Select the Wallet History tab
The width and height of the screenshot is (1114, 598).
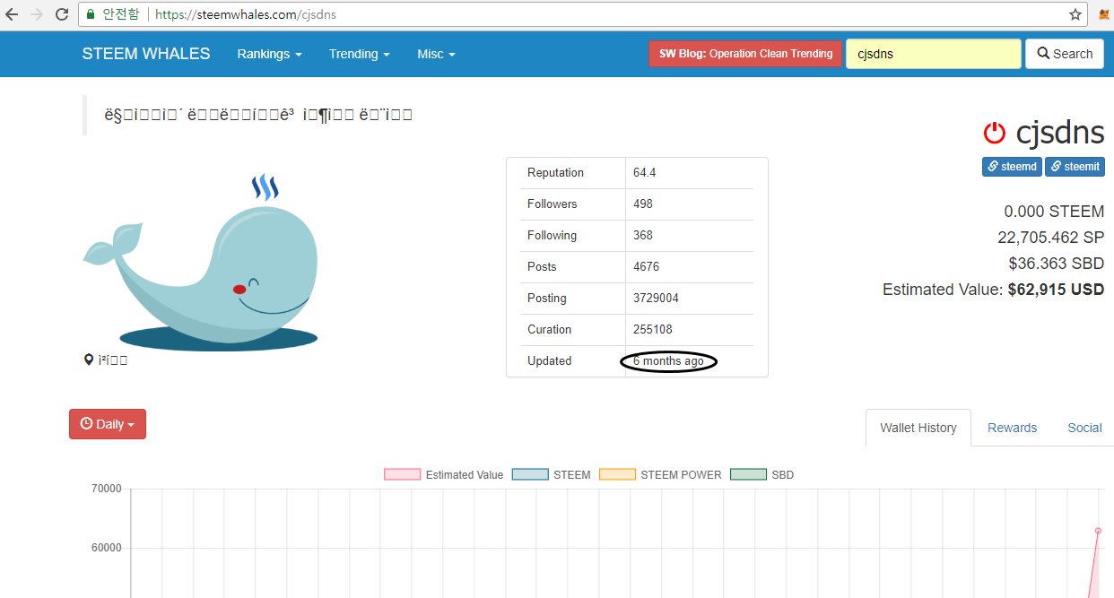[x=918, y=428]
